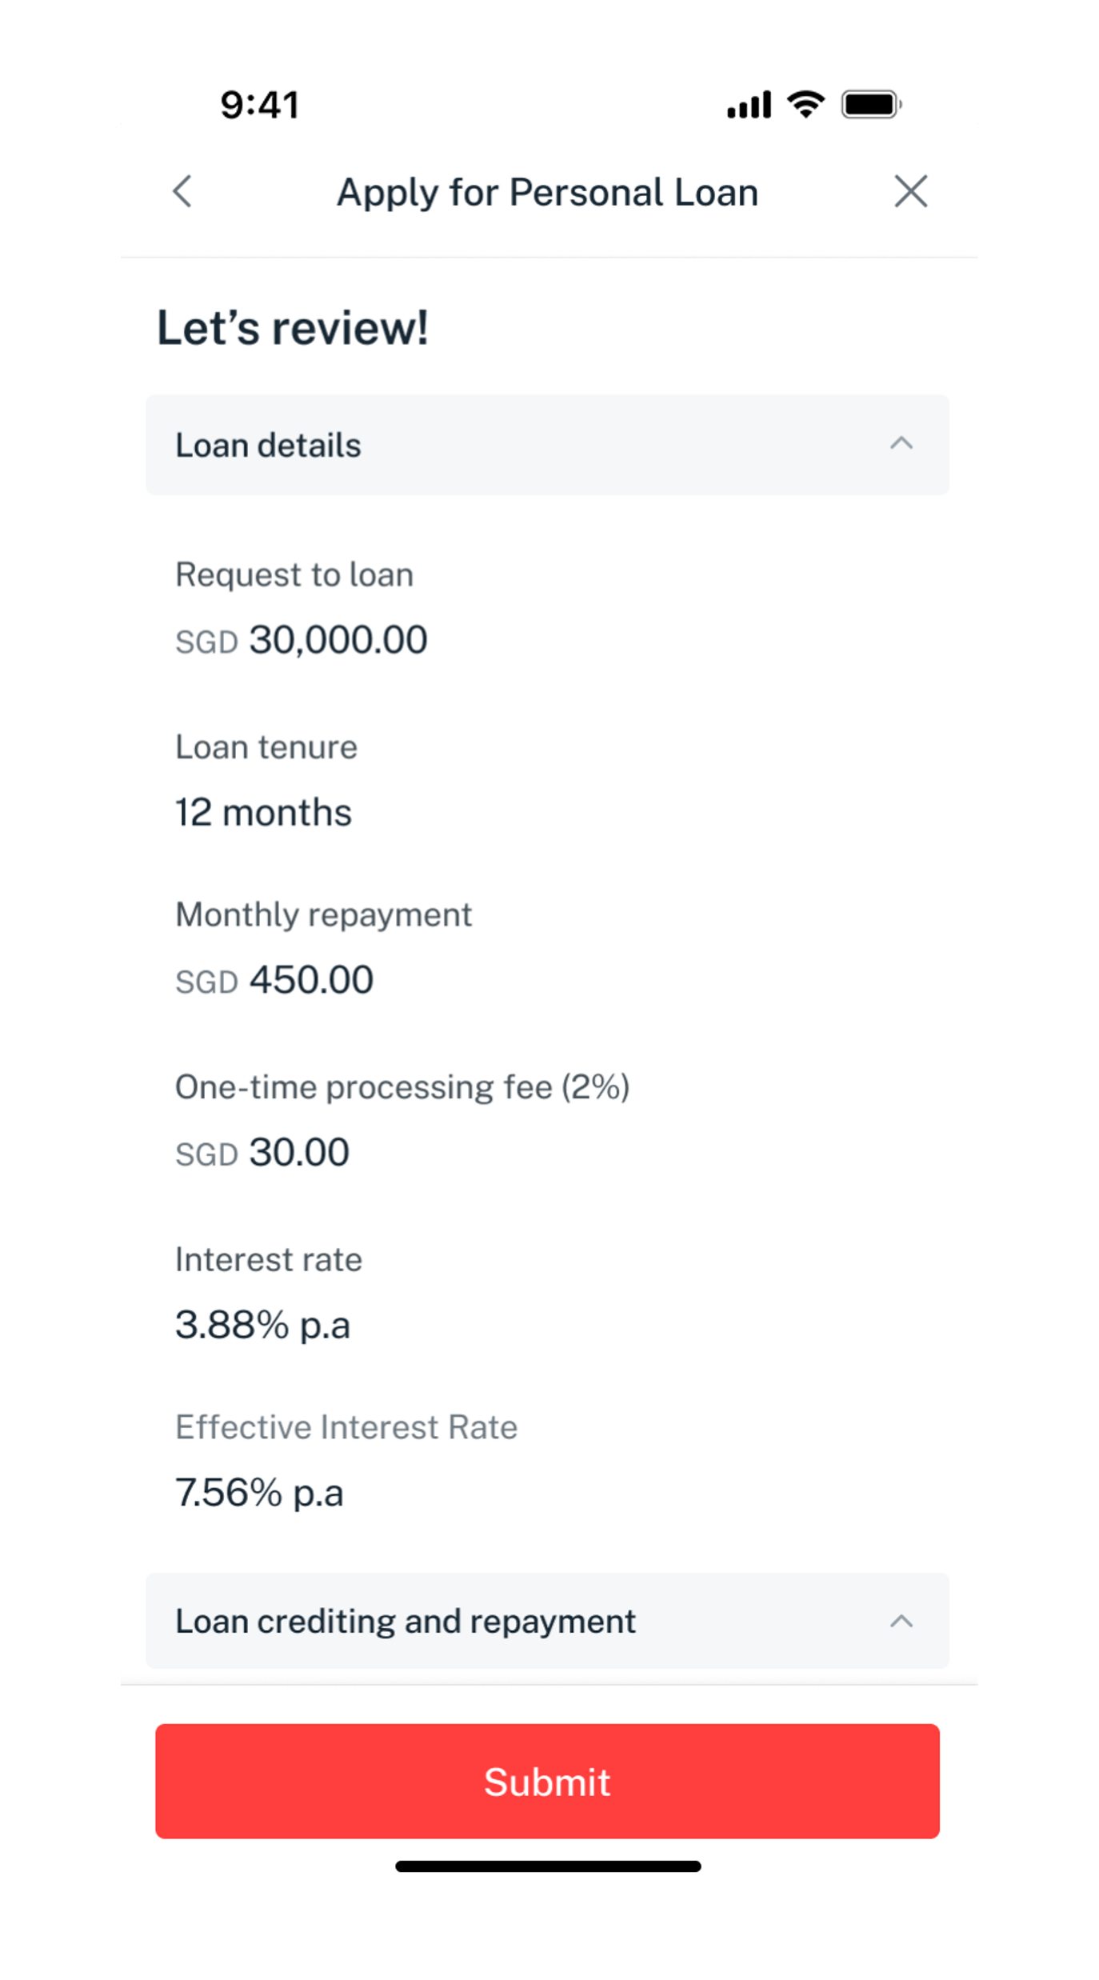Tap the Apply for Personal Loan title
The width and height of the screenshot is (1099, 1980).
(547, 193)
